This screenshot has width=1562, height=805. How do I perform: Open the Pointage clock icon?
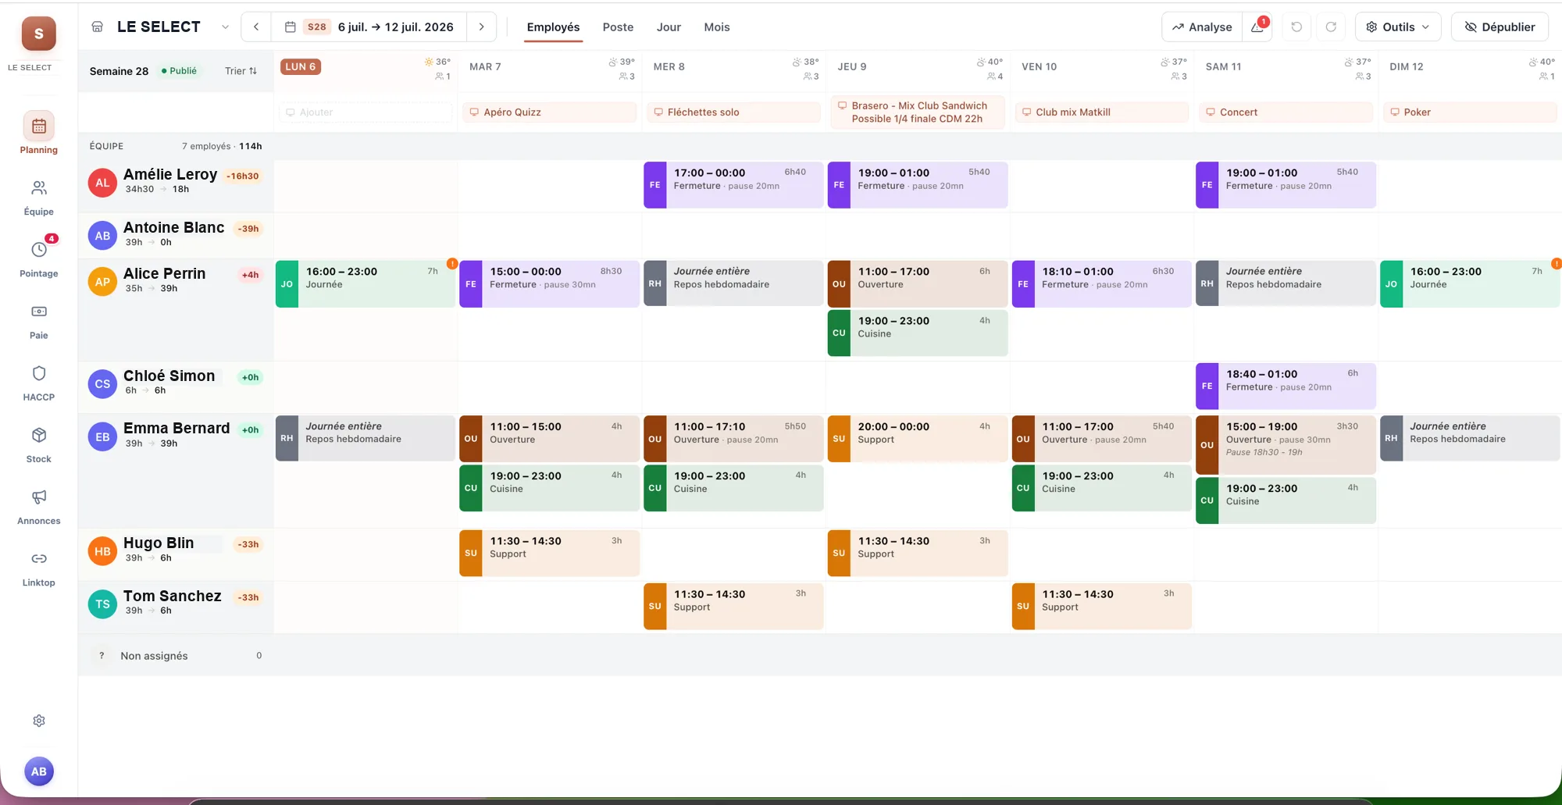tap(39, 250)
